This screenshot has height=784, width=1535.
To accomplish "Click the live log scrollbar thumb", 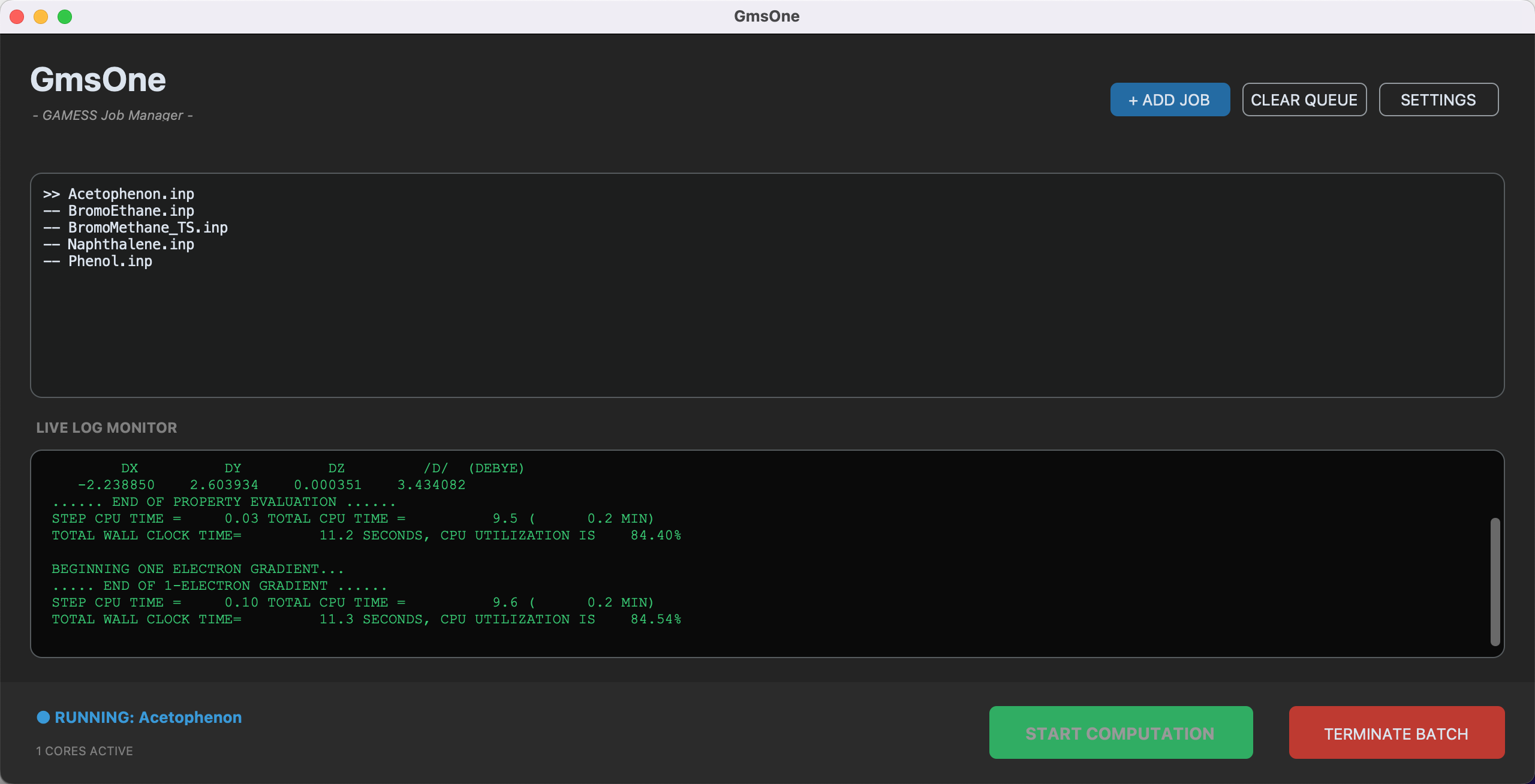I will pyautogui.click(x=1495, y=581).
